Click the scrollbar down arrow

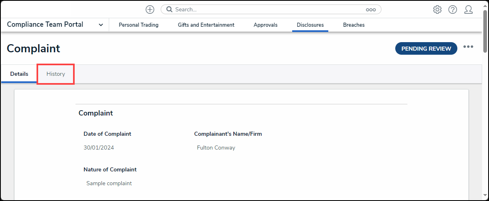pos(485,195)
